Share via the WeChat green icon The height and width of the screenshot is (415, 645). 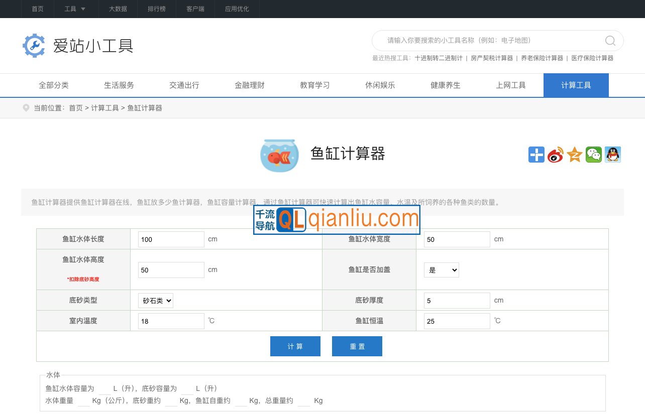pyautogui.click(x=593, y=155)
